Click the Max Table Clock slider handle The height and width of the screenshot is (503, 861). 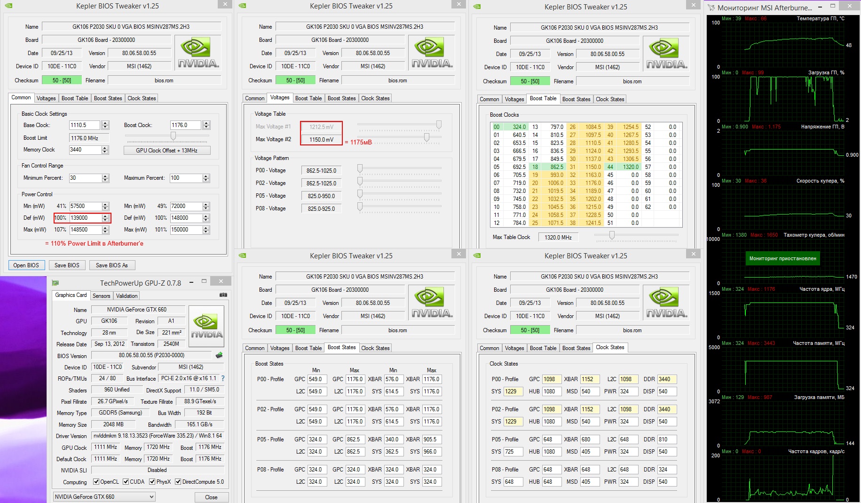[x=612, y=235]
